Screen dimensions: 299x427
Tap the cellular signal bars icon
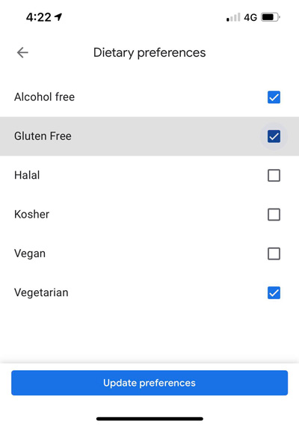coord(233,17)
